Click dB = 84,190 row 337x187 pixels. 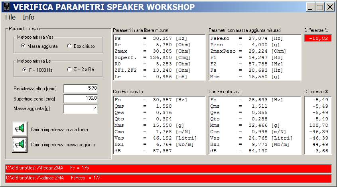(239, 151)
